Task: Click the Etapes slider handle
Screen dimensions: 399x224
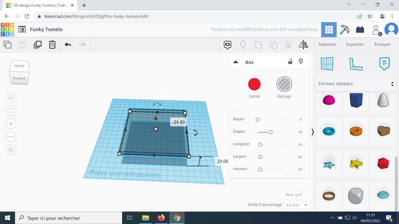Action: 270,132
